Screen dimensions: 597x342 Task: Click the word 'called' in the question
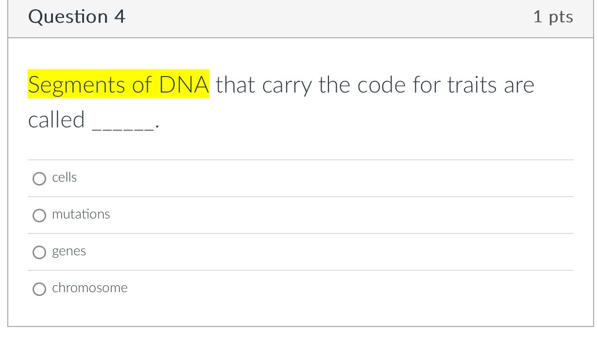(56, 120)
